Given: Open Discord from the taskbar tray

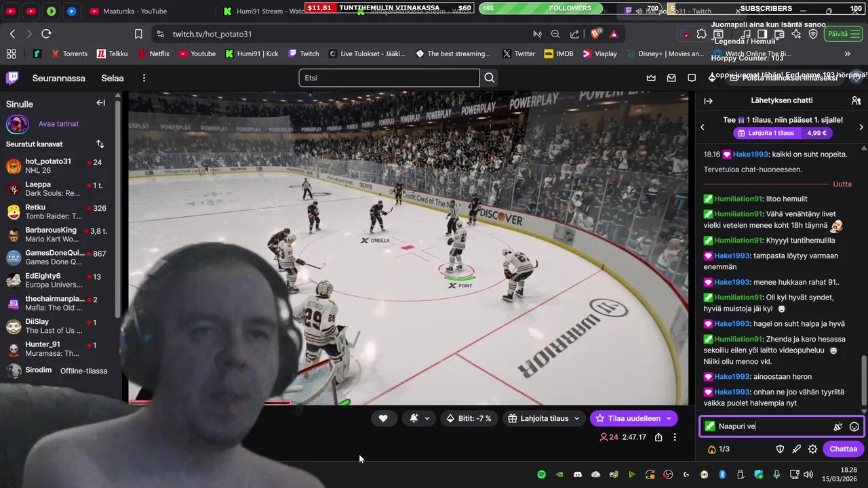Looking at the screenshot, I should [x=578, y=474].
